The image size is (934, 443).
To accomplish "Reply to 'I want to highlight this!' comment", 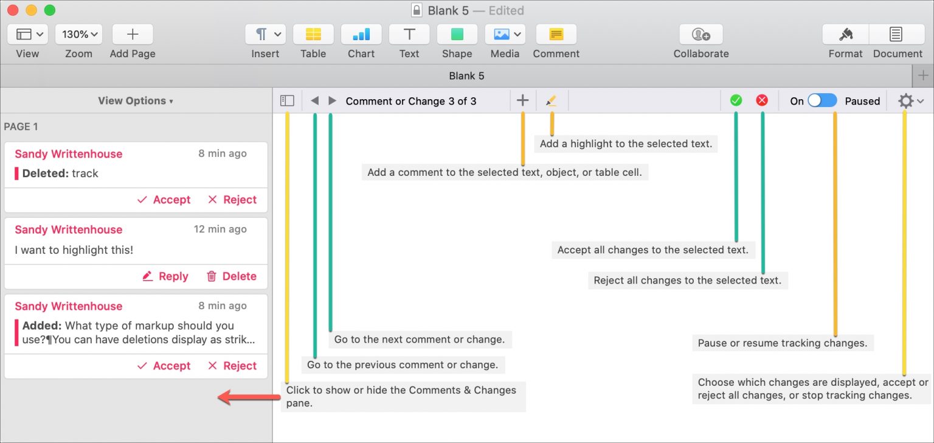I will point(165,276).
